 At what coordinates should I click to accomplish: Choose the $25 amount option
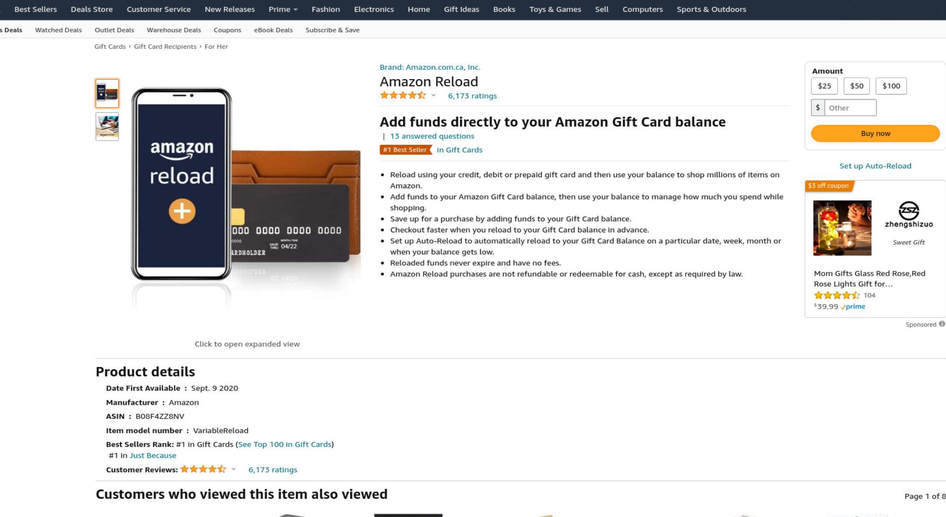(824, 86)
